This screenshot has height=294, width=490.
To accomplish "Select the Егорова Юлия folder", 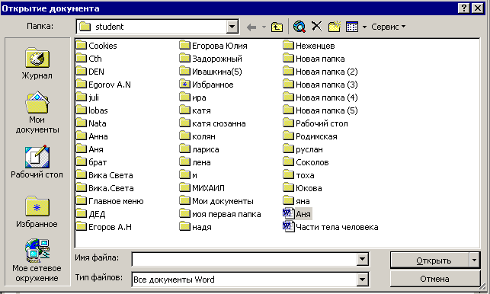I will [213, 46].
